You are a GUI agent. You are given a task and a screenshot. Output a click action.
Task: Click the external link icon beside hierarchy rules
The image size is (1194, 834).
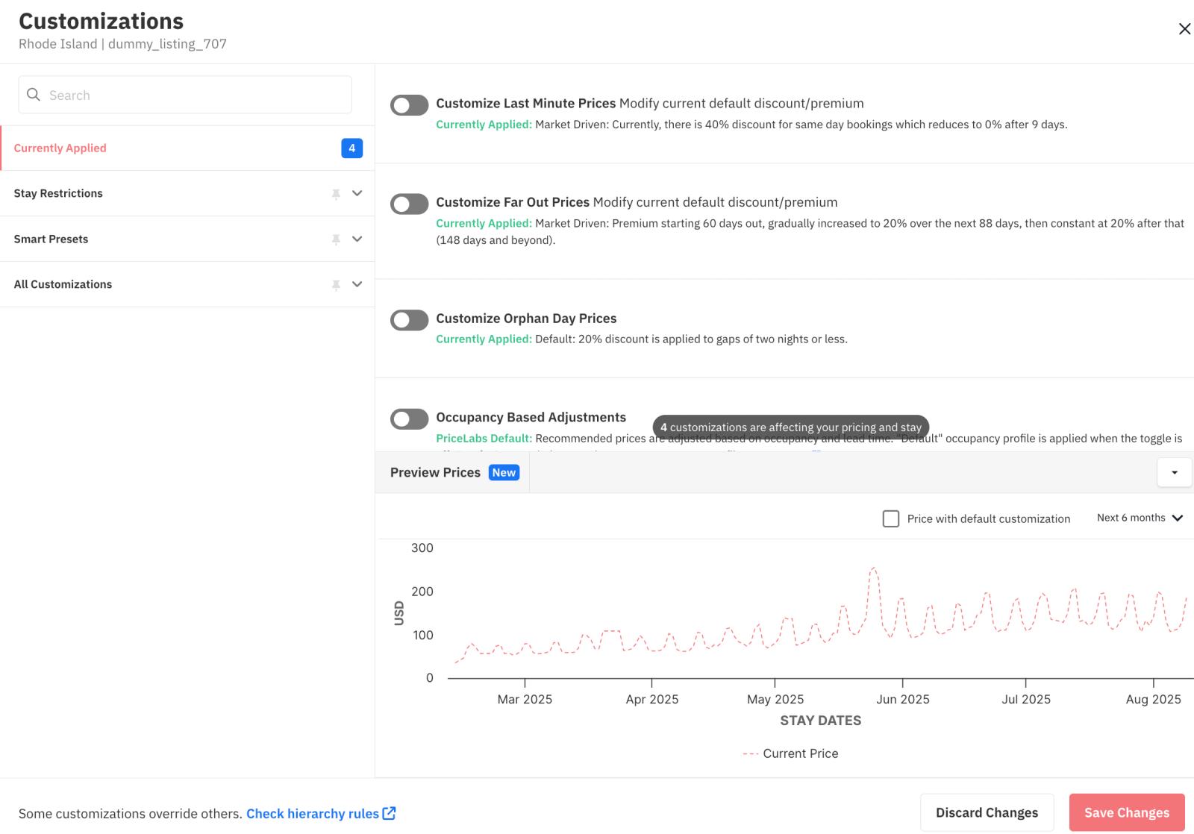click(x=389, y=813)
